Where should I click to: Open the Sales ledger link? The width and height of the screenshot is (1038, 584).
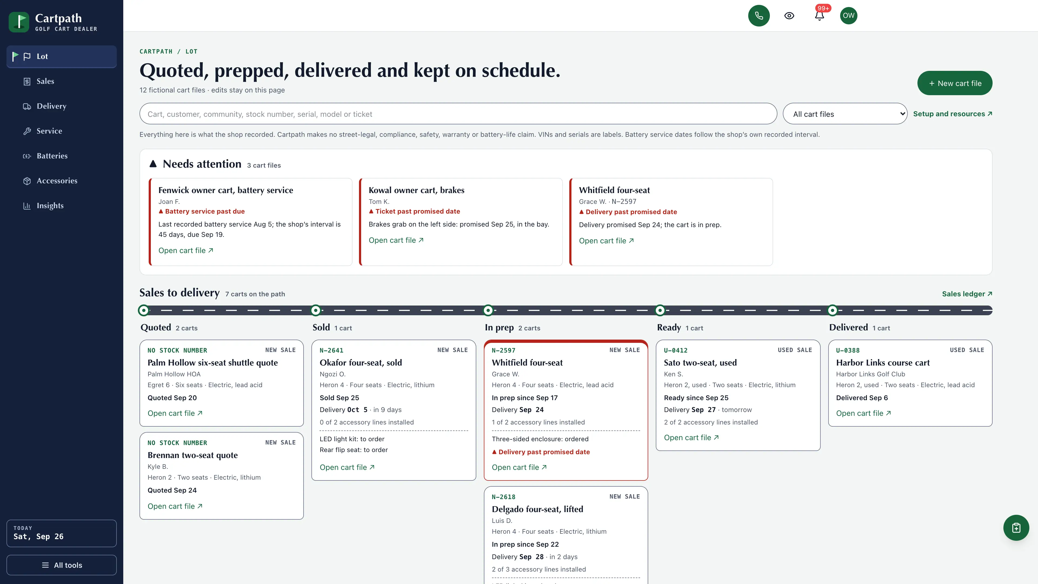(x=967, y=294)
